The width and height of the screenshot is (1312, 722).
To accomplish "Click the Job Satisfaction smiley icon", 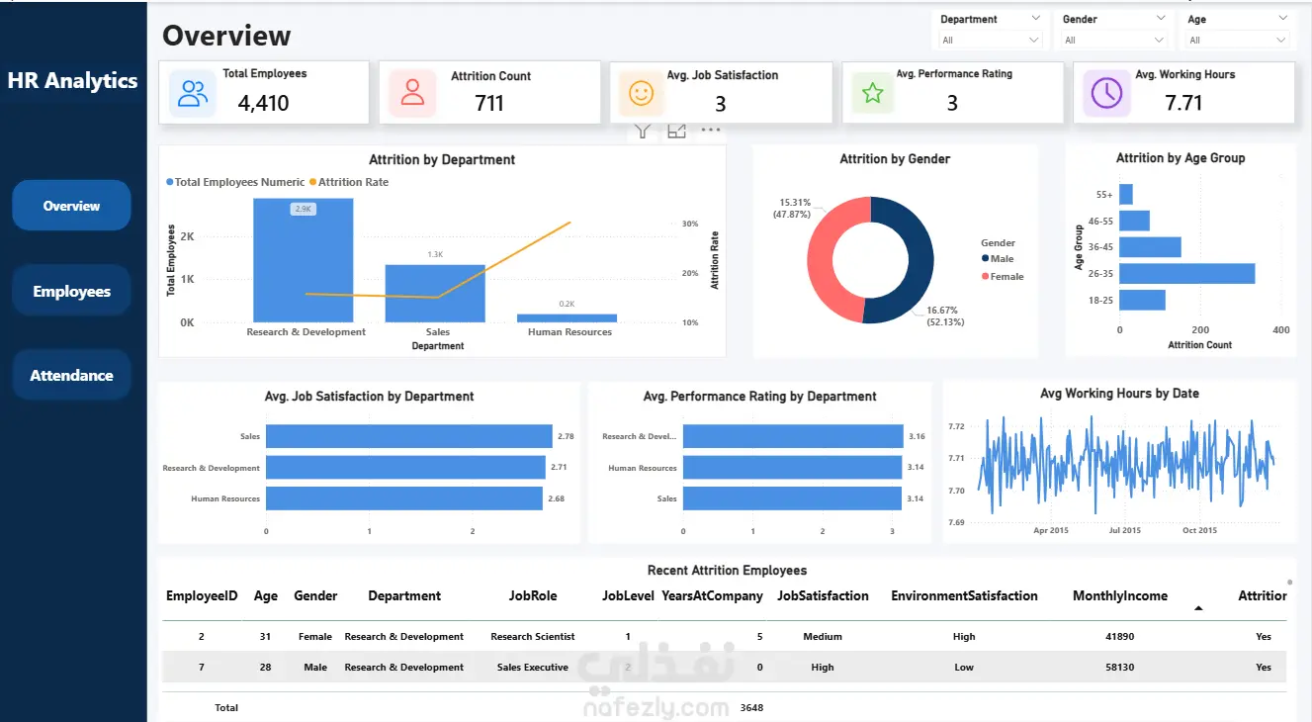I will [x=642, y=94].
